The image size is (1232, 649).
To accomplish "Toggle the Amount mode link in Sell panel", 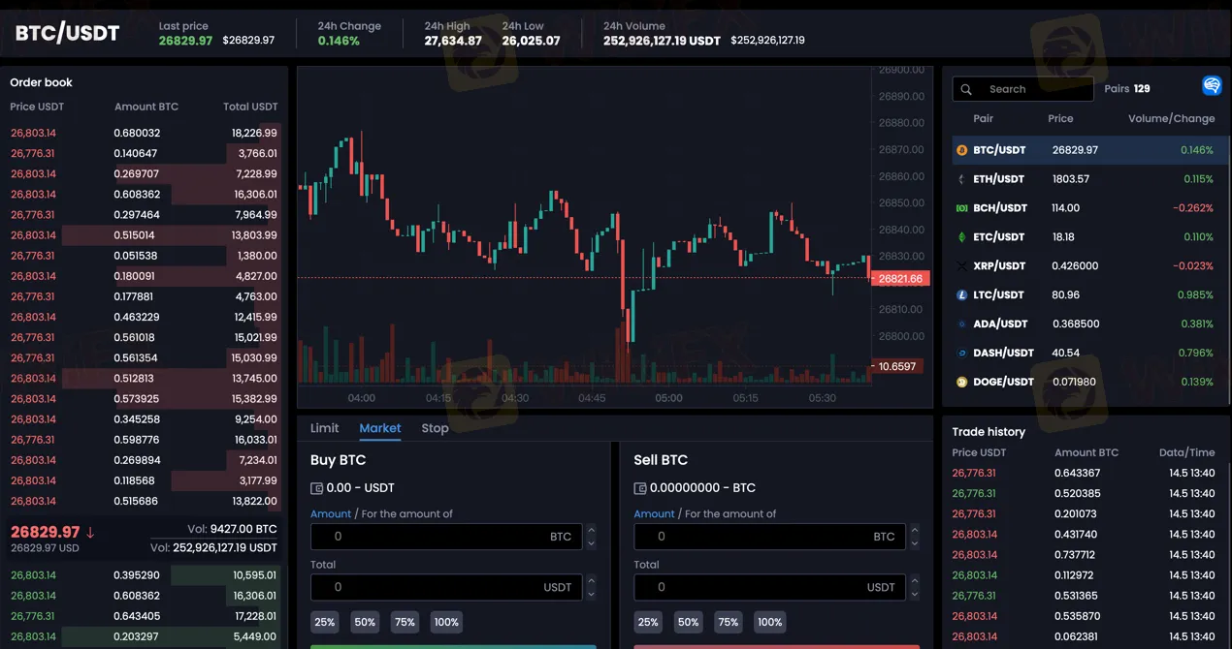I will coord(654,513).
